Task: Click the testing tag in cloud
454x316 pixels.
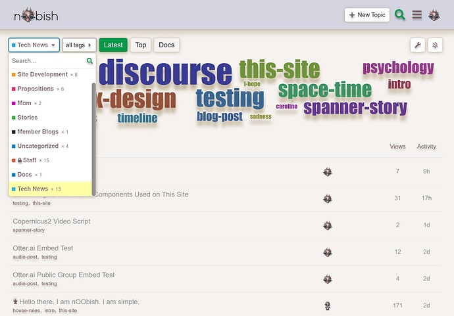Action: (230, 98)
